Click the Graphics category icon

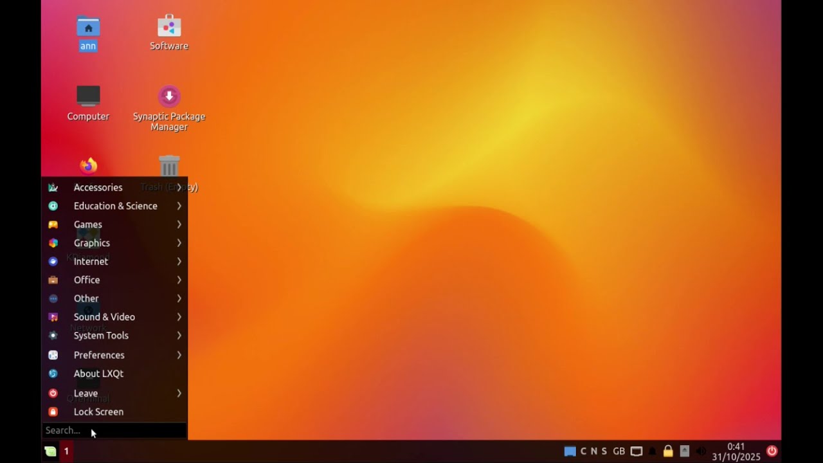pyautogui.click(x=53, y=243)
